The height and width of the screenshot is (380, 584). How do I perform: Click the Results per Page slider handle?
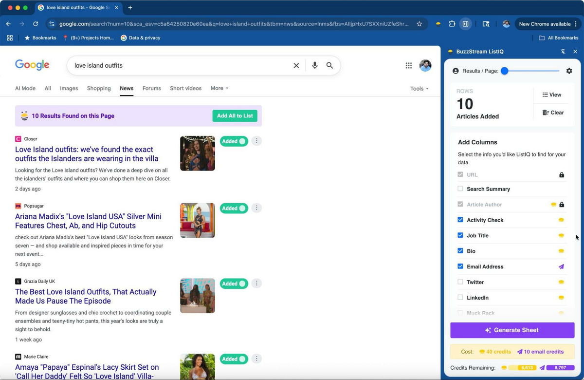tap(505, 71)
